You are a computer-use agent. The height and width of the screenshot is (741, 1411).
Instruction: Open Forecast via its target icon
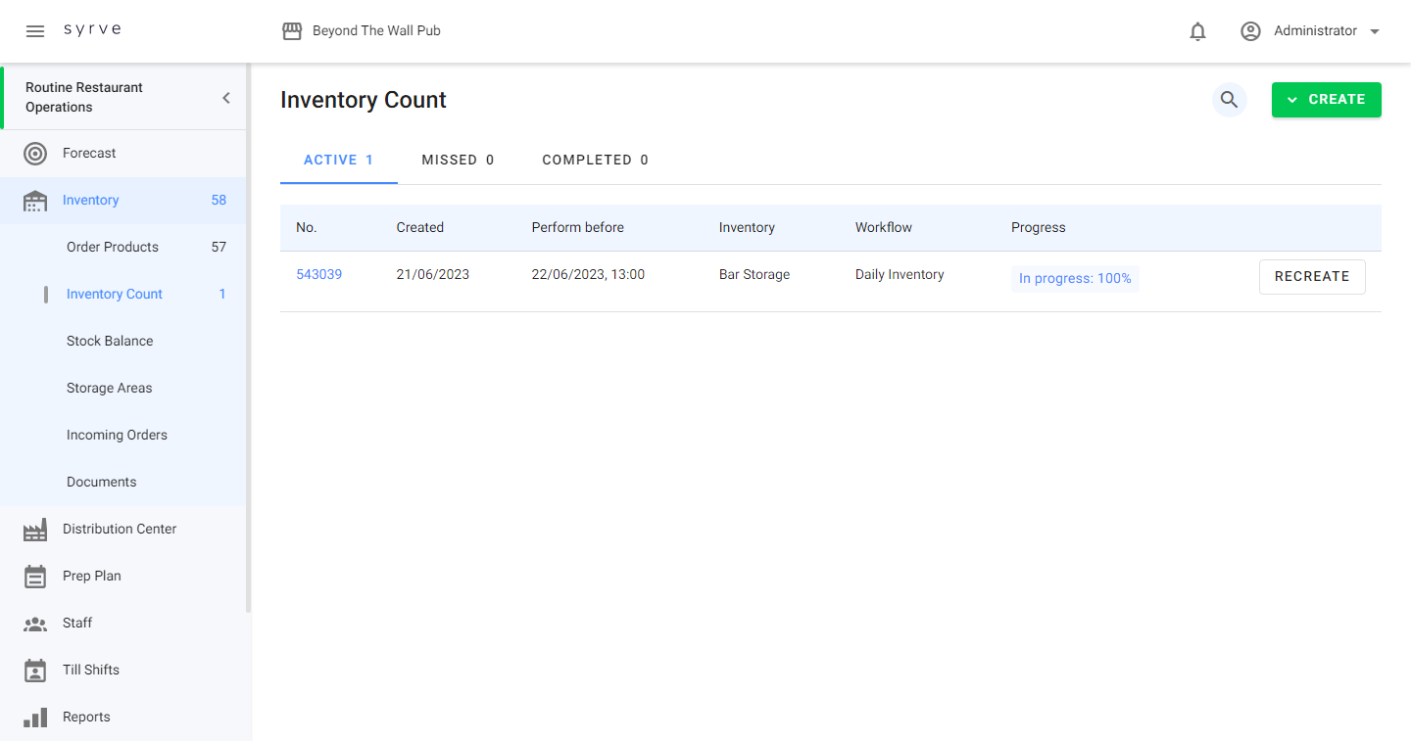coord(35,154)
